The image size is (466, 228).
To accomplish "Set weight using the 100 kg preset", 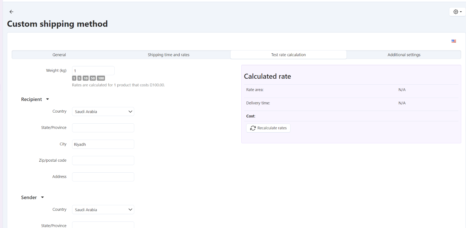I will pos(101,78).
